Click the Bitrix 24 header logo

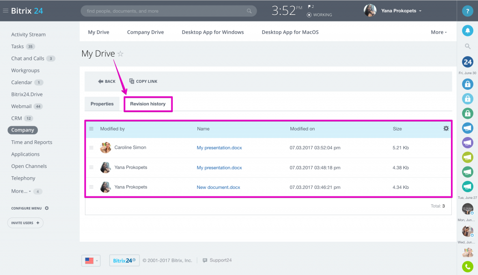point(27,11)
